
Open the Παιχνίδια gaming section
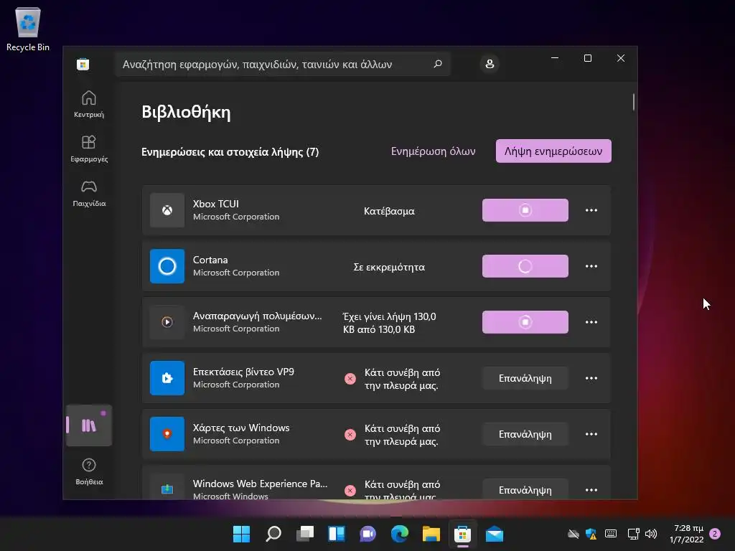tap(89, 193)
